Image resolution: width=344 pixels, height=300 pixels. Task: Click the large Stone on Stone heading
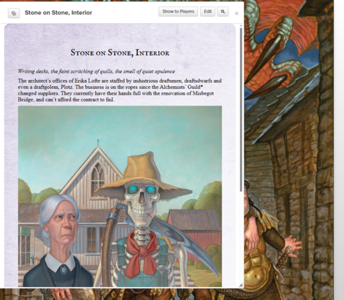120,52
